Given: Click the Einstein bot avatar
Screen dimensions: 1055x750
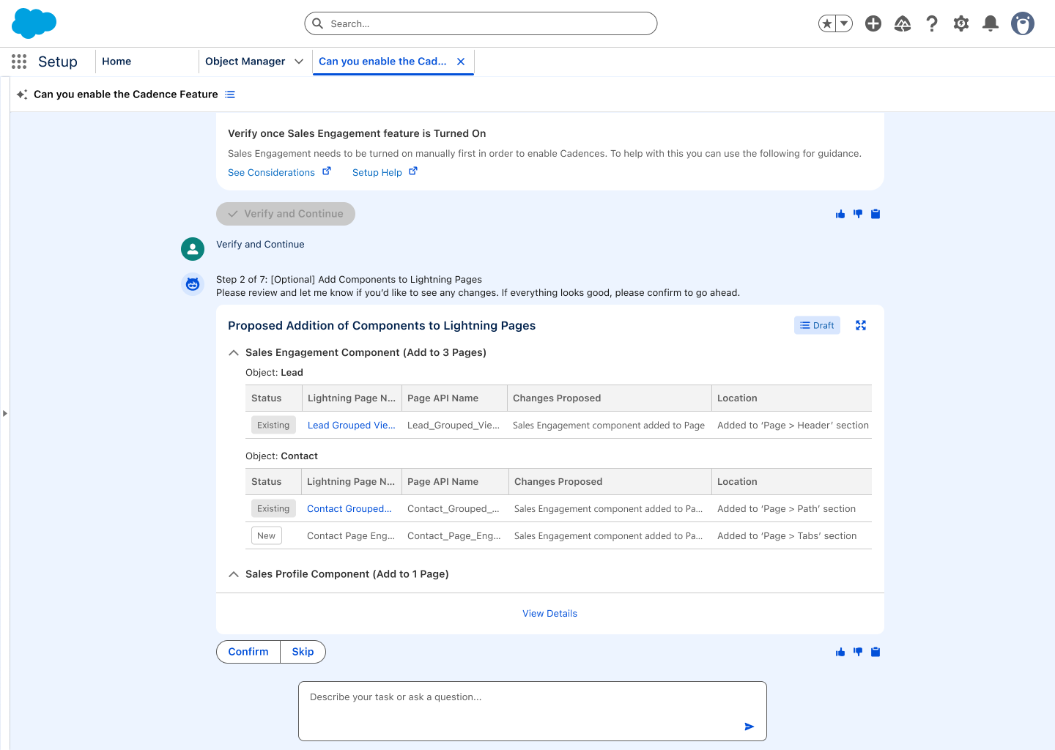Looking at the screenshot, I should click(x=193, y=284).
